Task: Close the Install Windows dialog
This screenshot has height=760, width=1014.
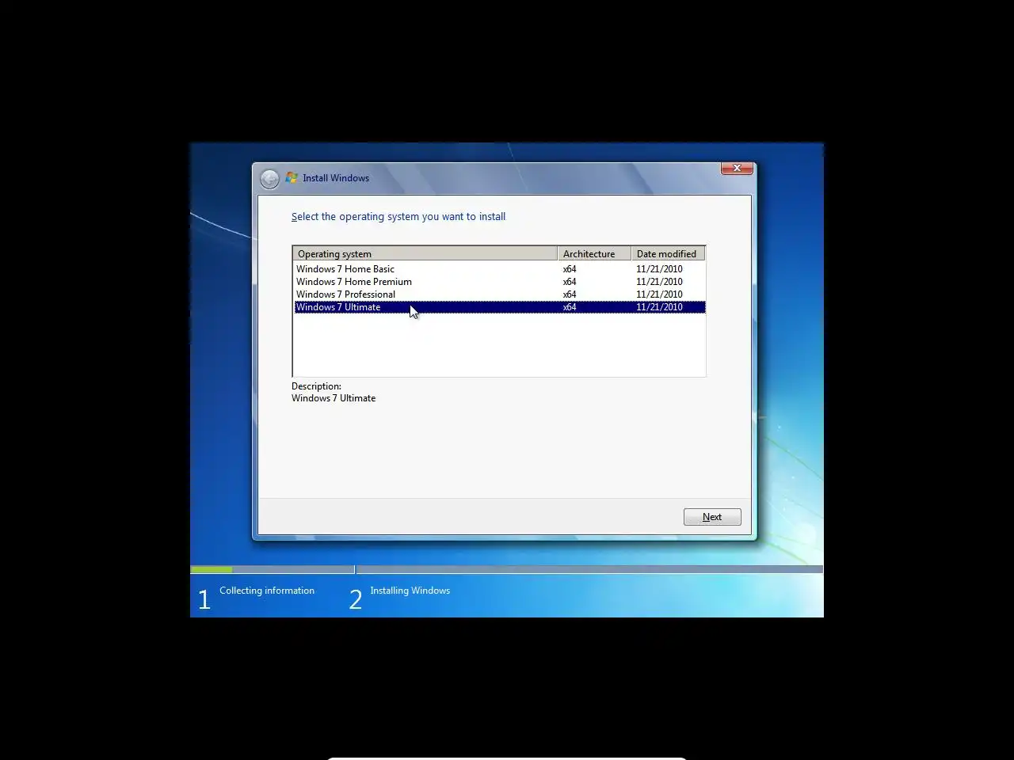Action: [737, 168]
